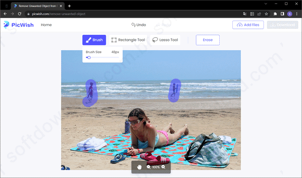Undo the last brush stroke
This screenshot has width=302, height=178.
coord(138,25)
